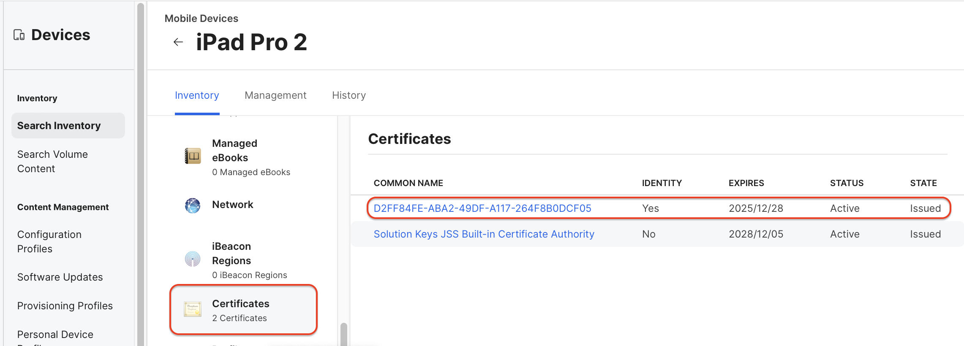
Task: Click the expiry date 2028/12/05
Action: (x=756, y=234)
